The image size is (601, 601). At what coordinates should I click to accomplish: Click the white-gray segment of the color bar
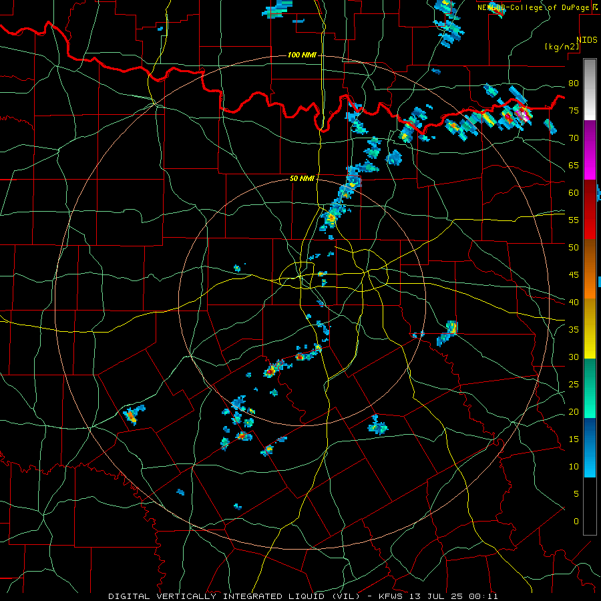point(590,89)
